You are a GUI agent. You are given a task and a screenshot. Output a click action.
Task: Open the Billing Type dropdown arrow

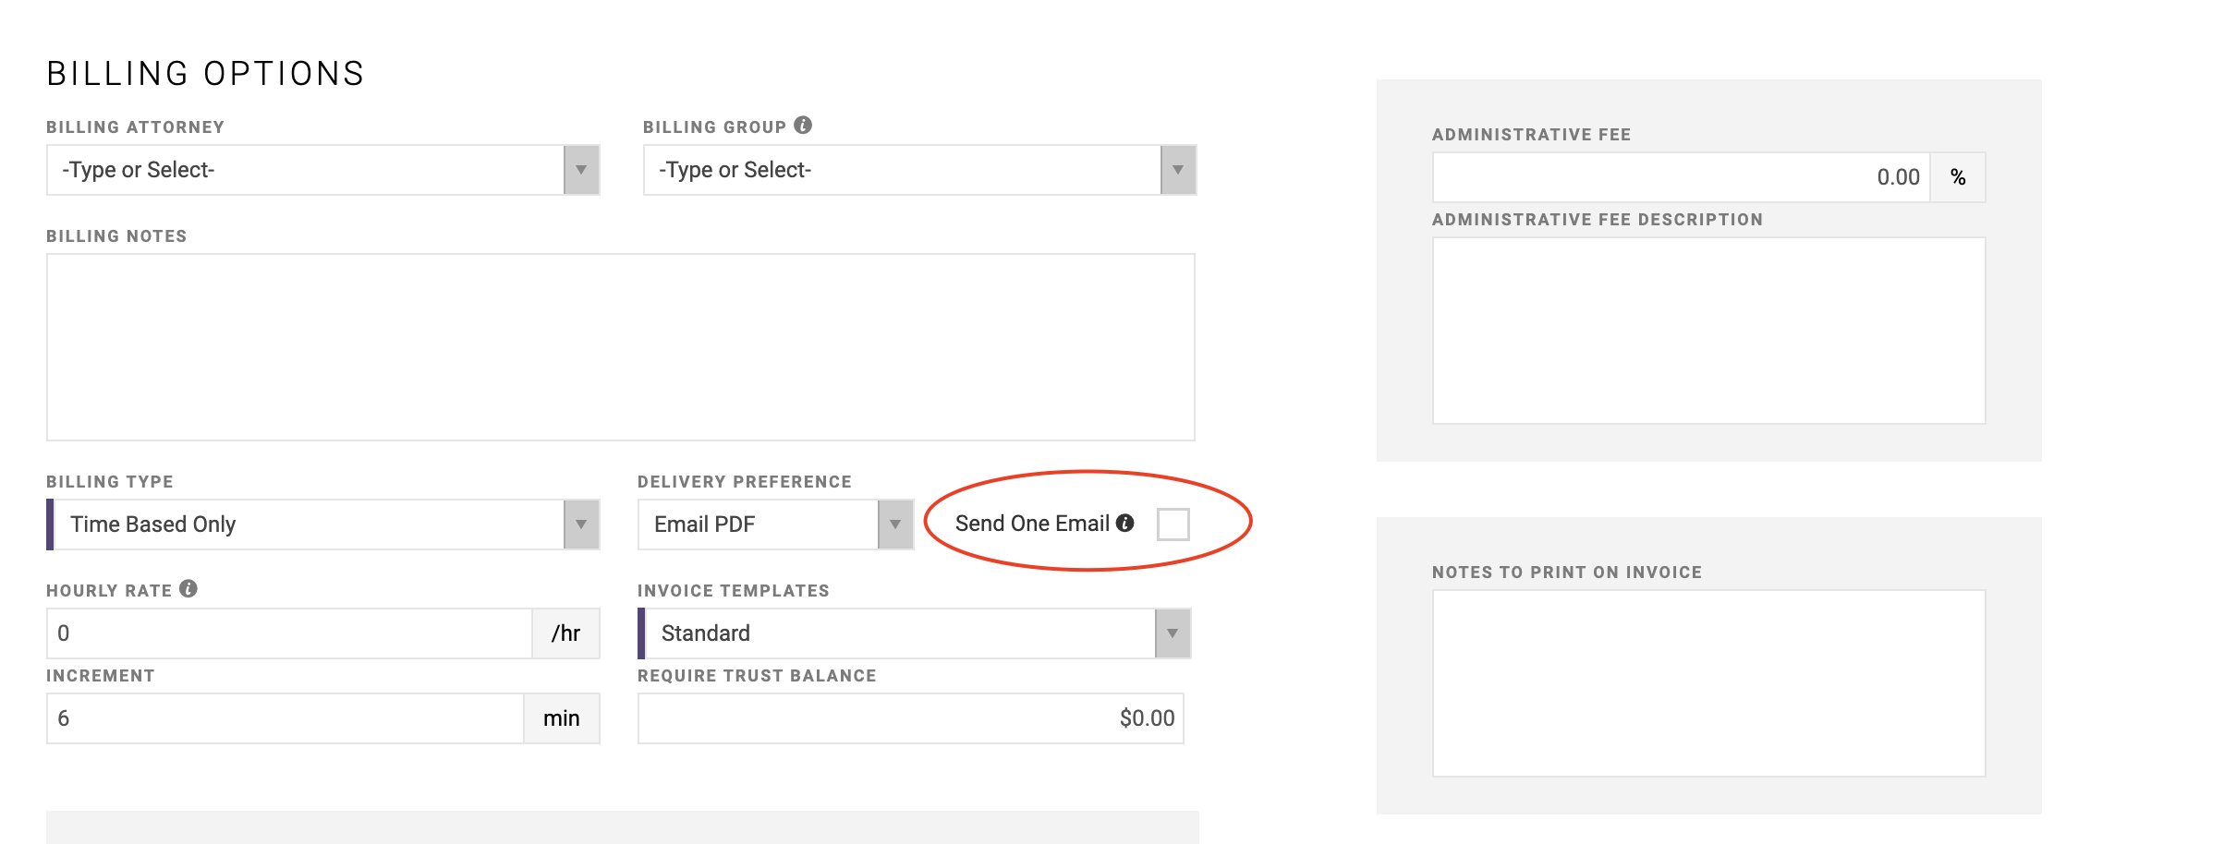coord(581,524)
